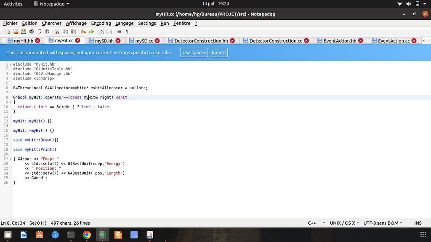Toggle show all characters pilcrow icon

pos(127,32)
